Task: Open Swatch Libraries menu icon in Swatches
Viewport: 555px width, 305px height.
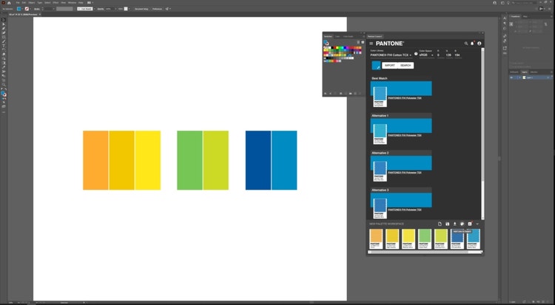Action: (326, 94)
